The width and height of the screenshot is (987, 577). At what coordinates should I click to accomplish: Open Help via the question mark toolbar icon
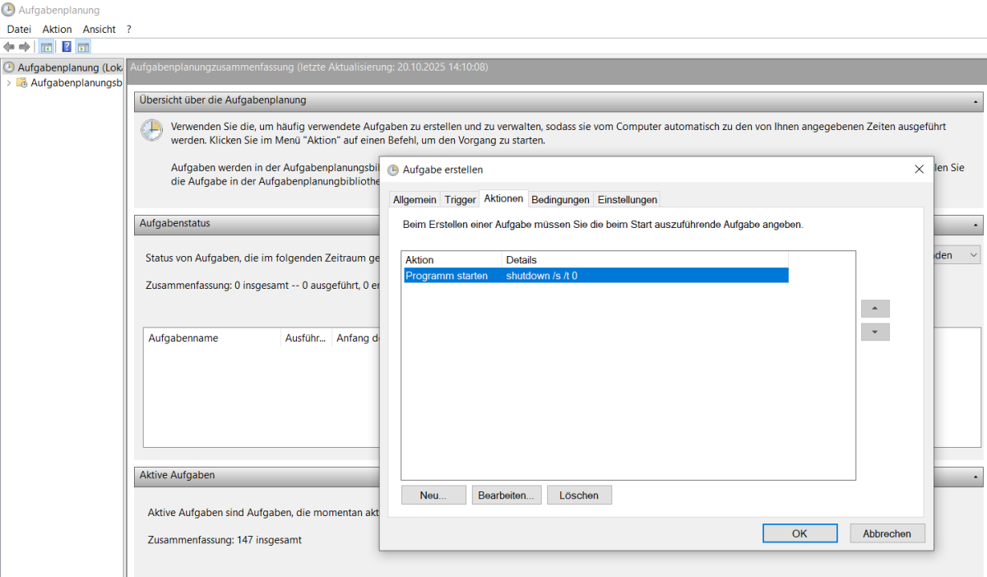(66, 46)
